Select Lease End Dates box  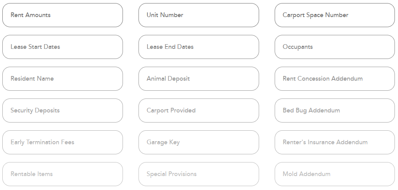(x=199, y=47)
